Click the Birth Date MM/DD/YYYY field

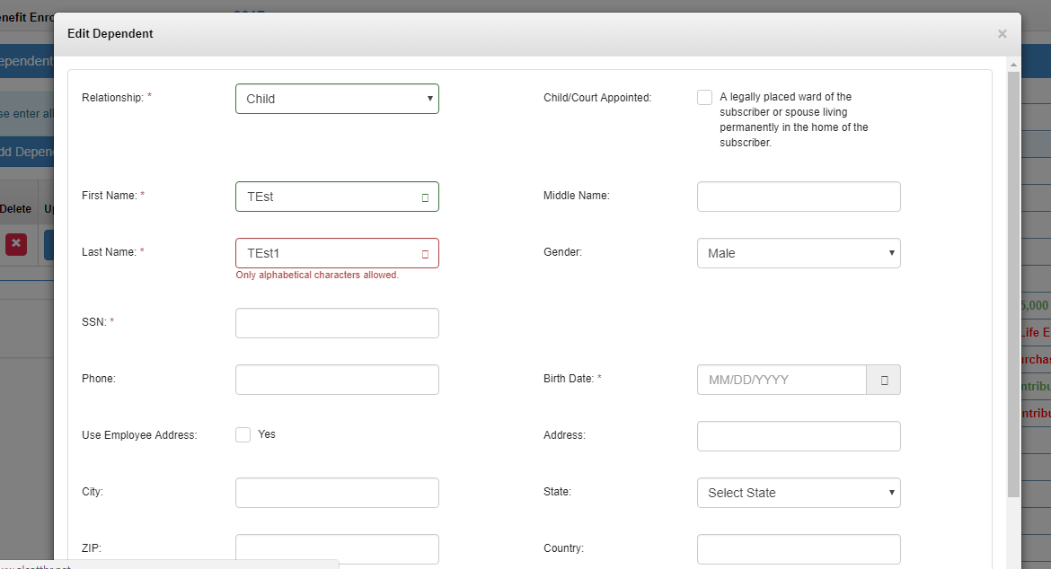781,380
